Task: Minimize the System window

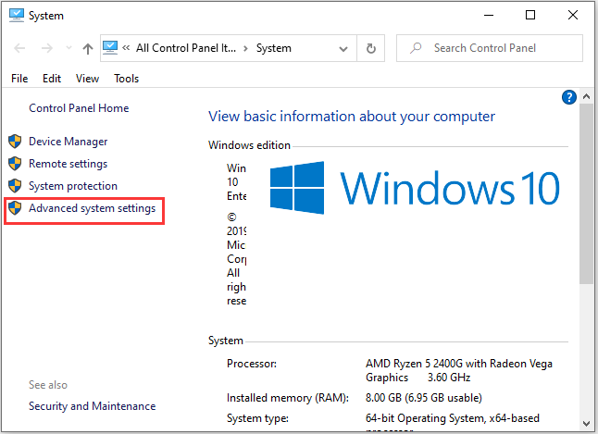Action: pos(489,15)
